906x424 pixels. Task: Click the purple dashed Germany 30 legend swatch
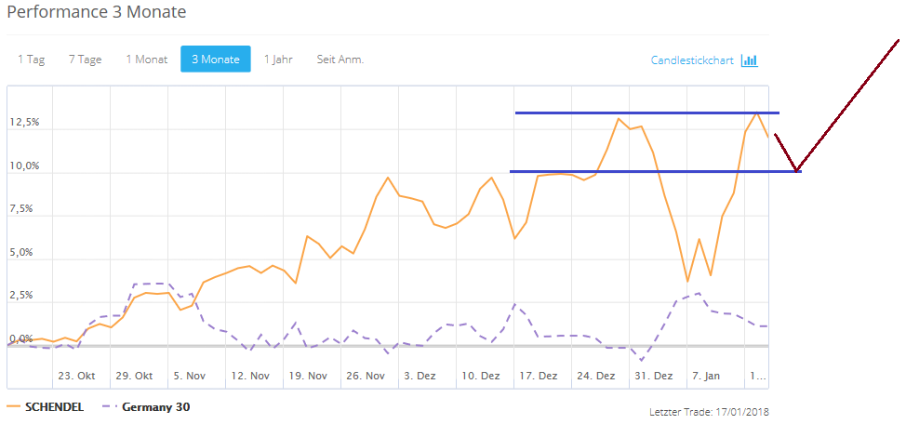click(x=108, y=407)
